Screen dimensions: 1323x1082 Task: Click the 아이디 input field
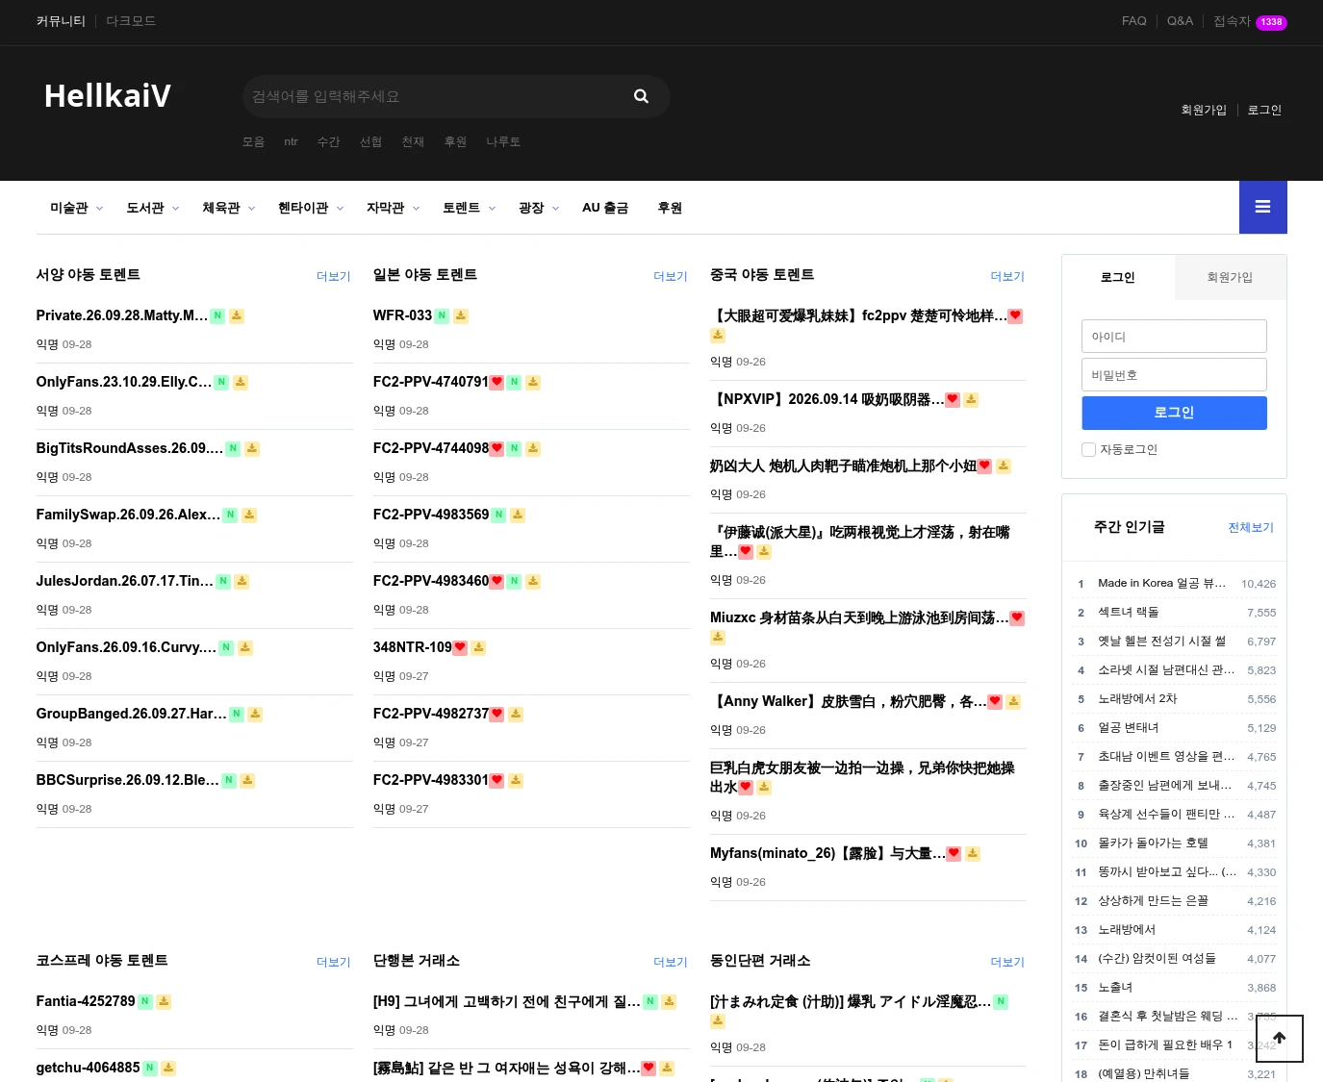(1174, 336)
